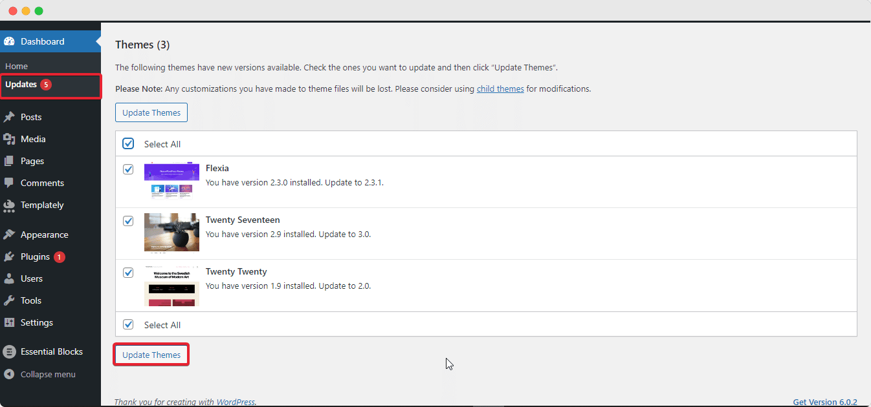Open the Dashboard menu item
Image resolution: width=871 pixels, height=407 pixels.
coord(50,41)
